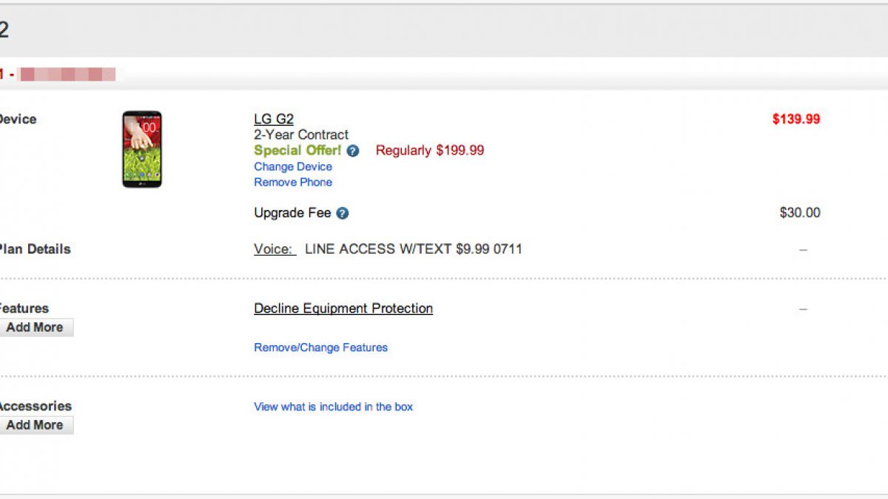Click the Upgrade Fee label
This screenshot has height=499, width=888.
click(x=292, y=213)
